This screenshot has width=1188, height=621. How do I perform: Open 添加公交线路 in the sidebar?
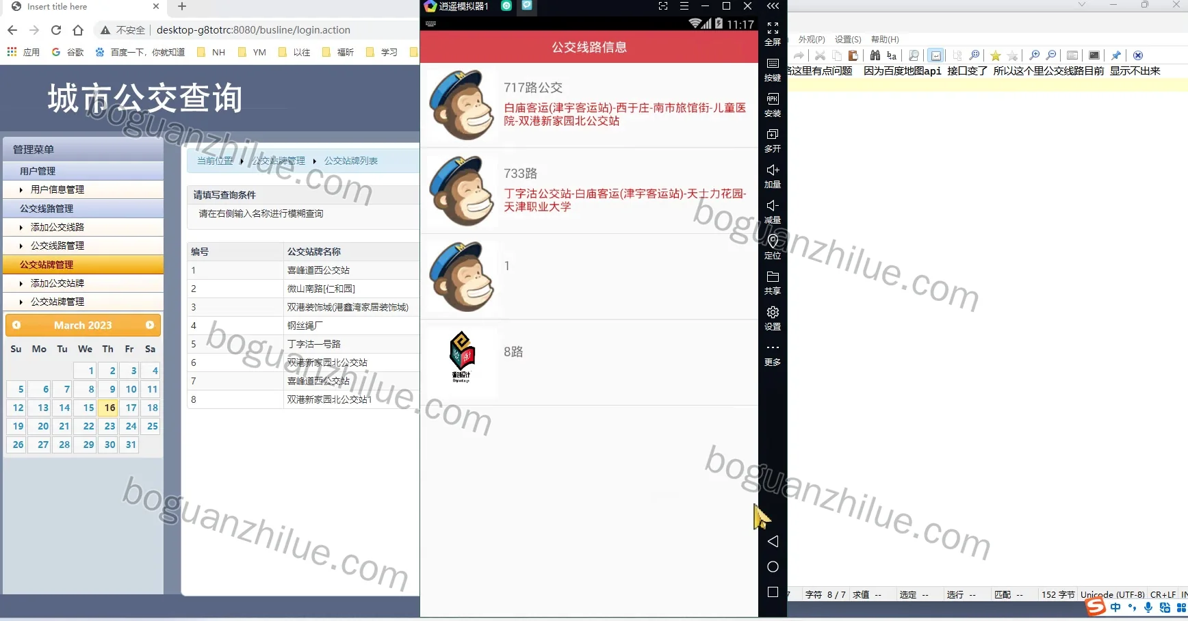(x=57, y=227)
